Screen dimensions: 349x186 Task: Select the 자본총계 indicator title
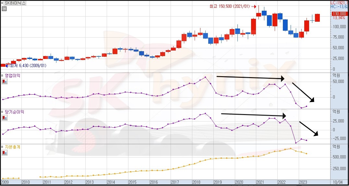(12, 147)
